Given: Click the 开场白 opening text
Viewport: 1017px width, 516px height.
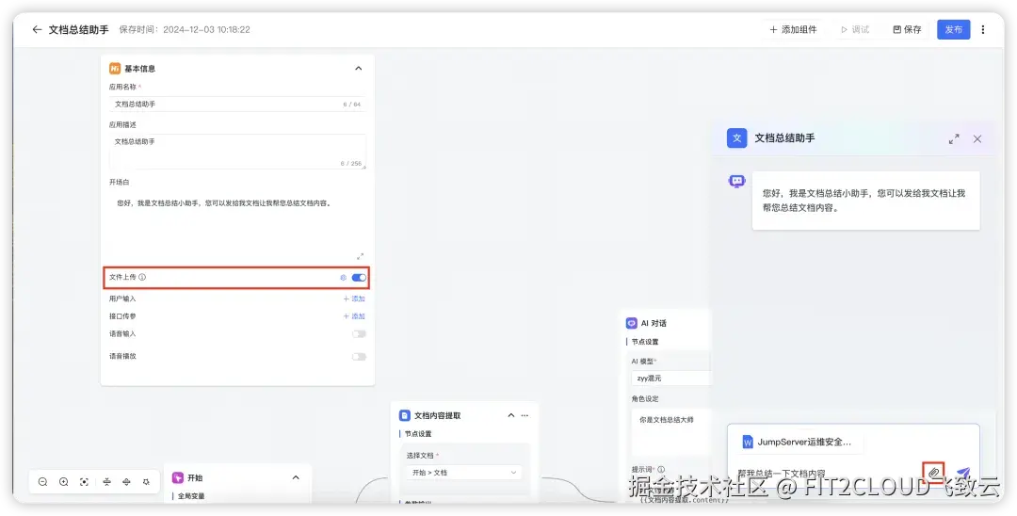Looking at the screenshot, I should pos(224,202).
